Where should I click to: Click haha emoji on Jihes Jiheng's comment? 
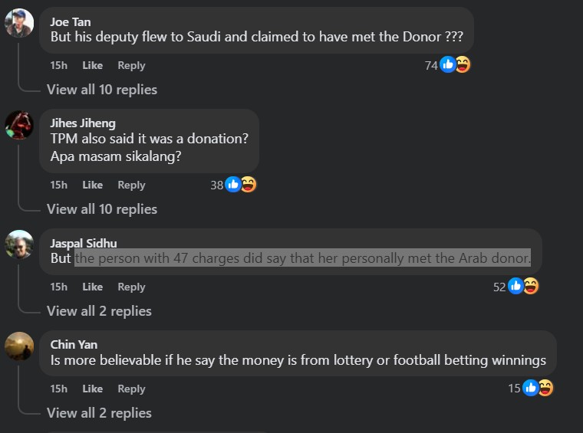click(248, 185)
